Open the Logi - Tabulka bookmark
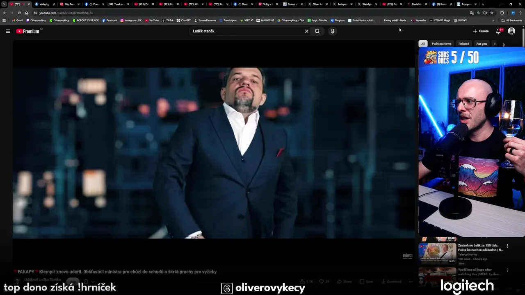This screenshot has height=295, width=525. (317, 20)
